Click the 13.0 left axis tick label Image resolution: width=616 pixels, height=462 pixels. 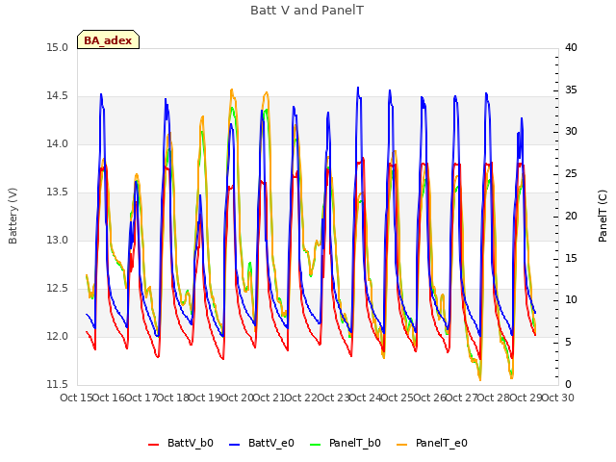[x=58, y=241]
